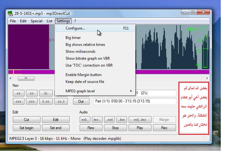Click the Play button
This screenshot has width=244, height=164.
[x=140, y=128]
